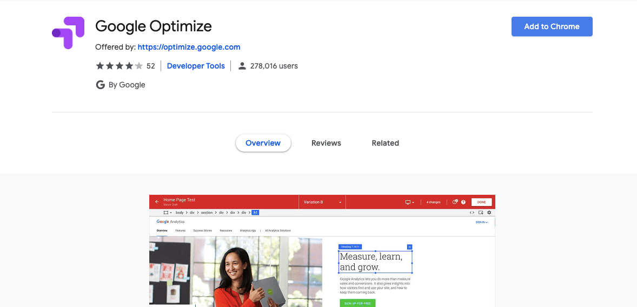Viewport: 637px width, 307px height.
Task: Click the Home Page Test experiment title
Action: [179, 200]
